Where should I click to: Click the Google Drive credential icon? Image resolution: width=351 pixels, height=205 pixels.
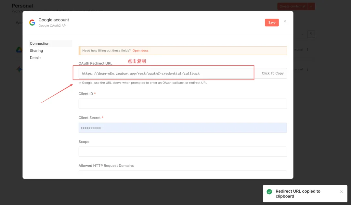(19, 50)
